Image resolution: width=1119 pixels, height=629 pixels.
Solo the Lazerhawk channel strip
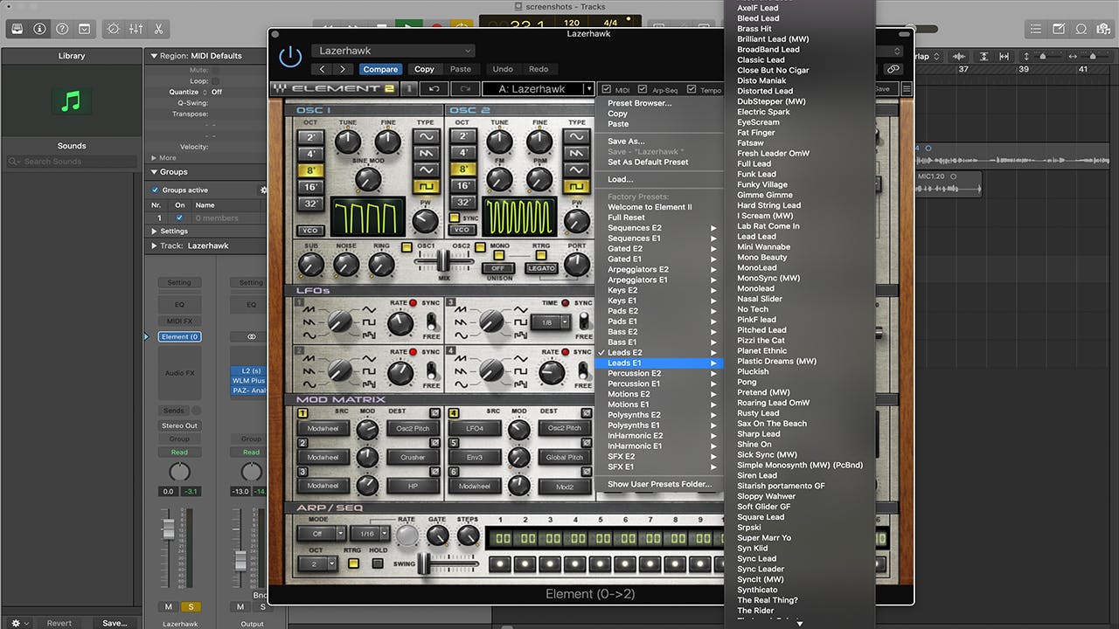pos(191,606)
